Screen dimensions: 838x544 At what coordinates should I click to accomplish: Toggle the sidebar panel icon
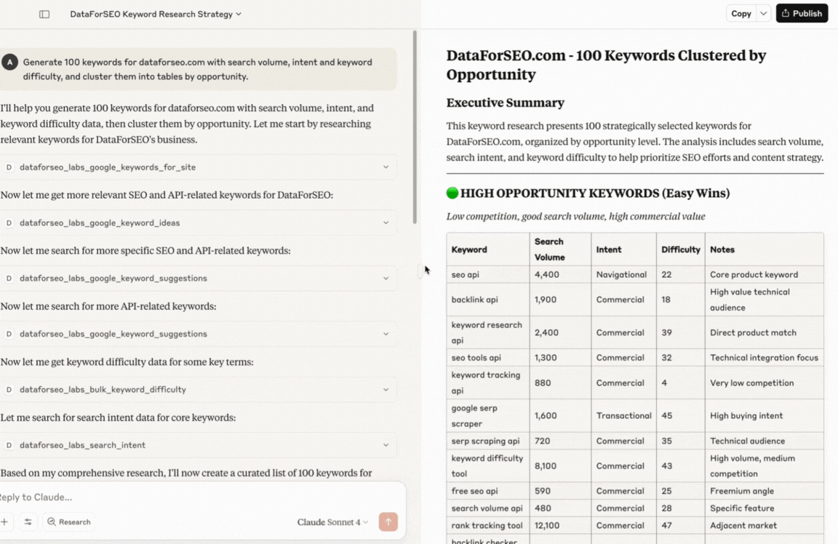[44, 14]
